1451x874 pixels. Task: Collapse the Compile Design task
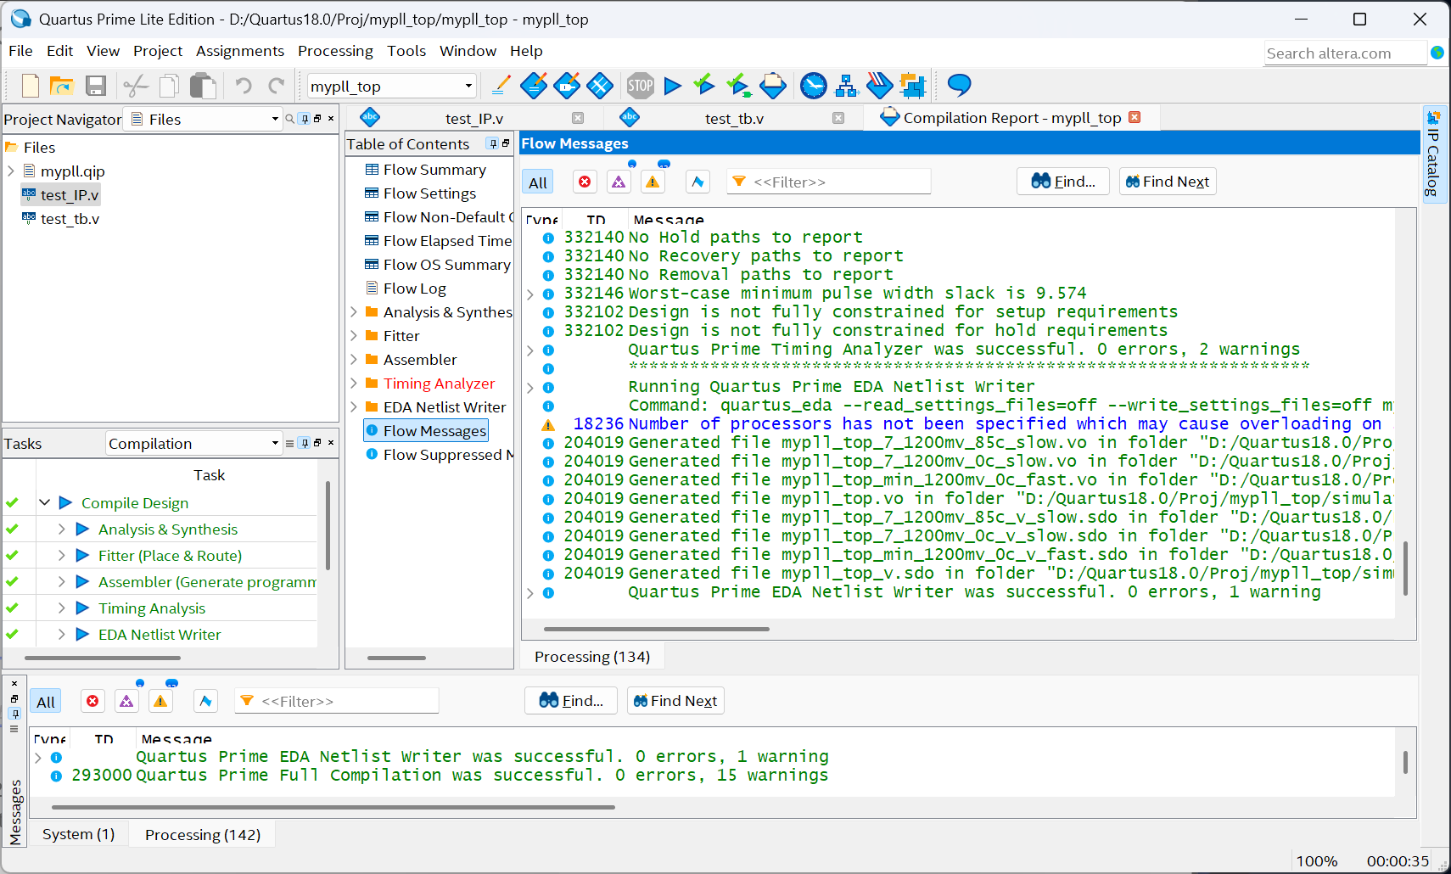click(x=44, y=502)
